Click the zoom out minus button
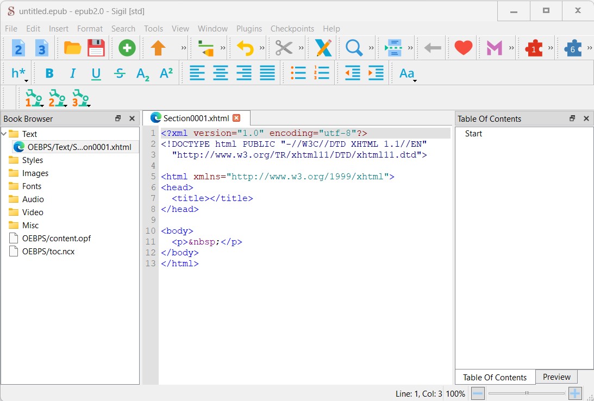Image resolution: width=594 pixels, height=401 pixels. pyautogui.click(x=477, y=393)
